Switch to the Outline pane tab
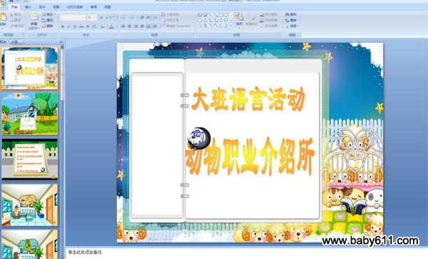Image resolution: width=428 pixels, height=259 pixels. 14,42
